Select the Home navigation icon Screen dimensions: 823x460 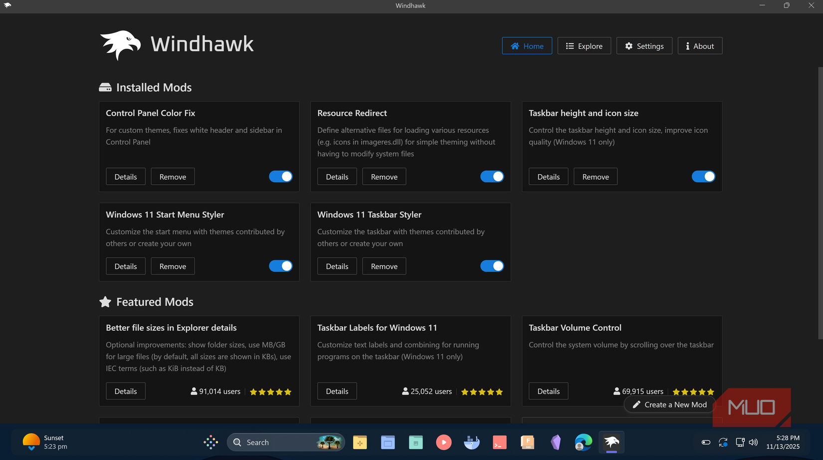[x=515, y=45]
